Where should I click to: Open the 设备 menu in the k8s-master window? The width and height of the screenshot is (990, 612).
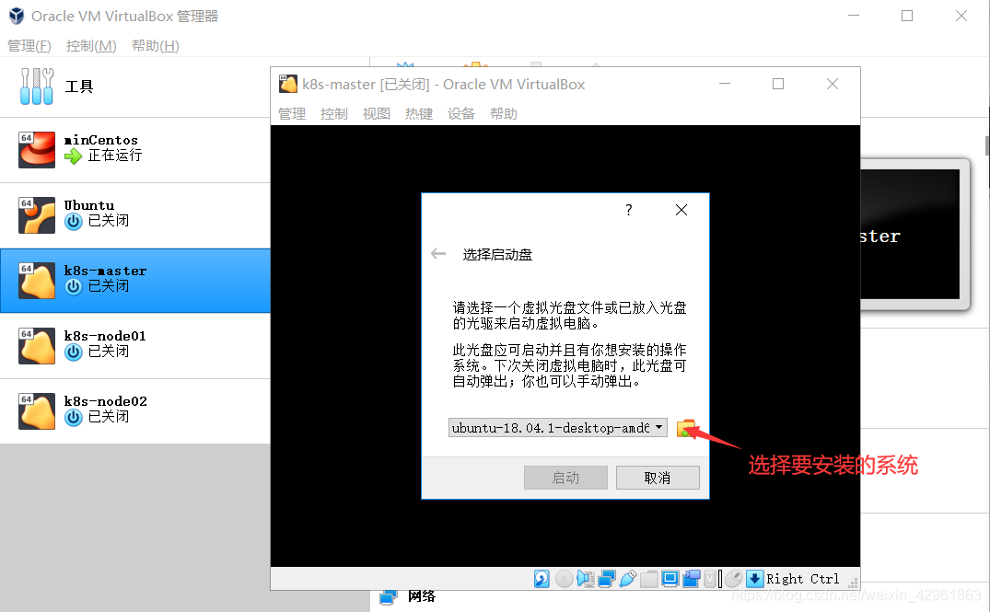[460, 113]
